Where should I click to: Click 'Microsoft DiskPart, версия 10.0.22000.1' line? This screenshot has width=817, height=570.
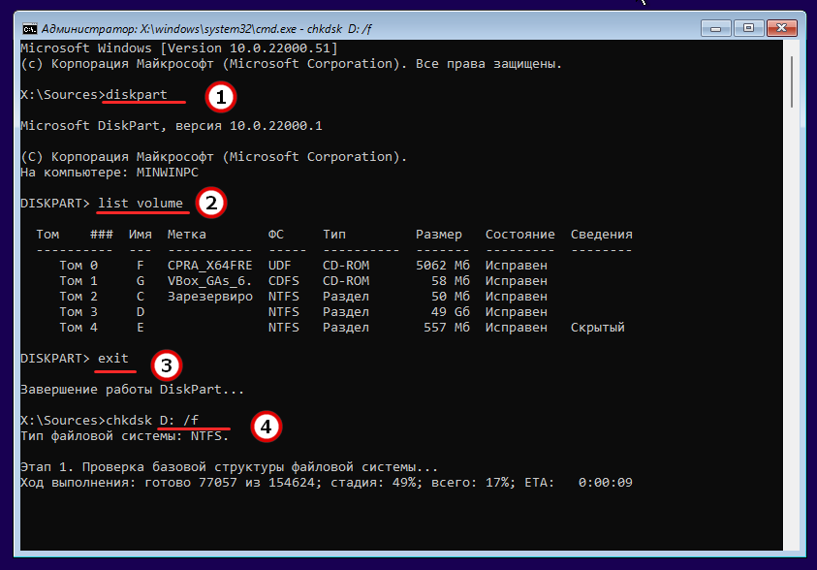[172, 126]
